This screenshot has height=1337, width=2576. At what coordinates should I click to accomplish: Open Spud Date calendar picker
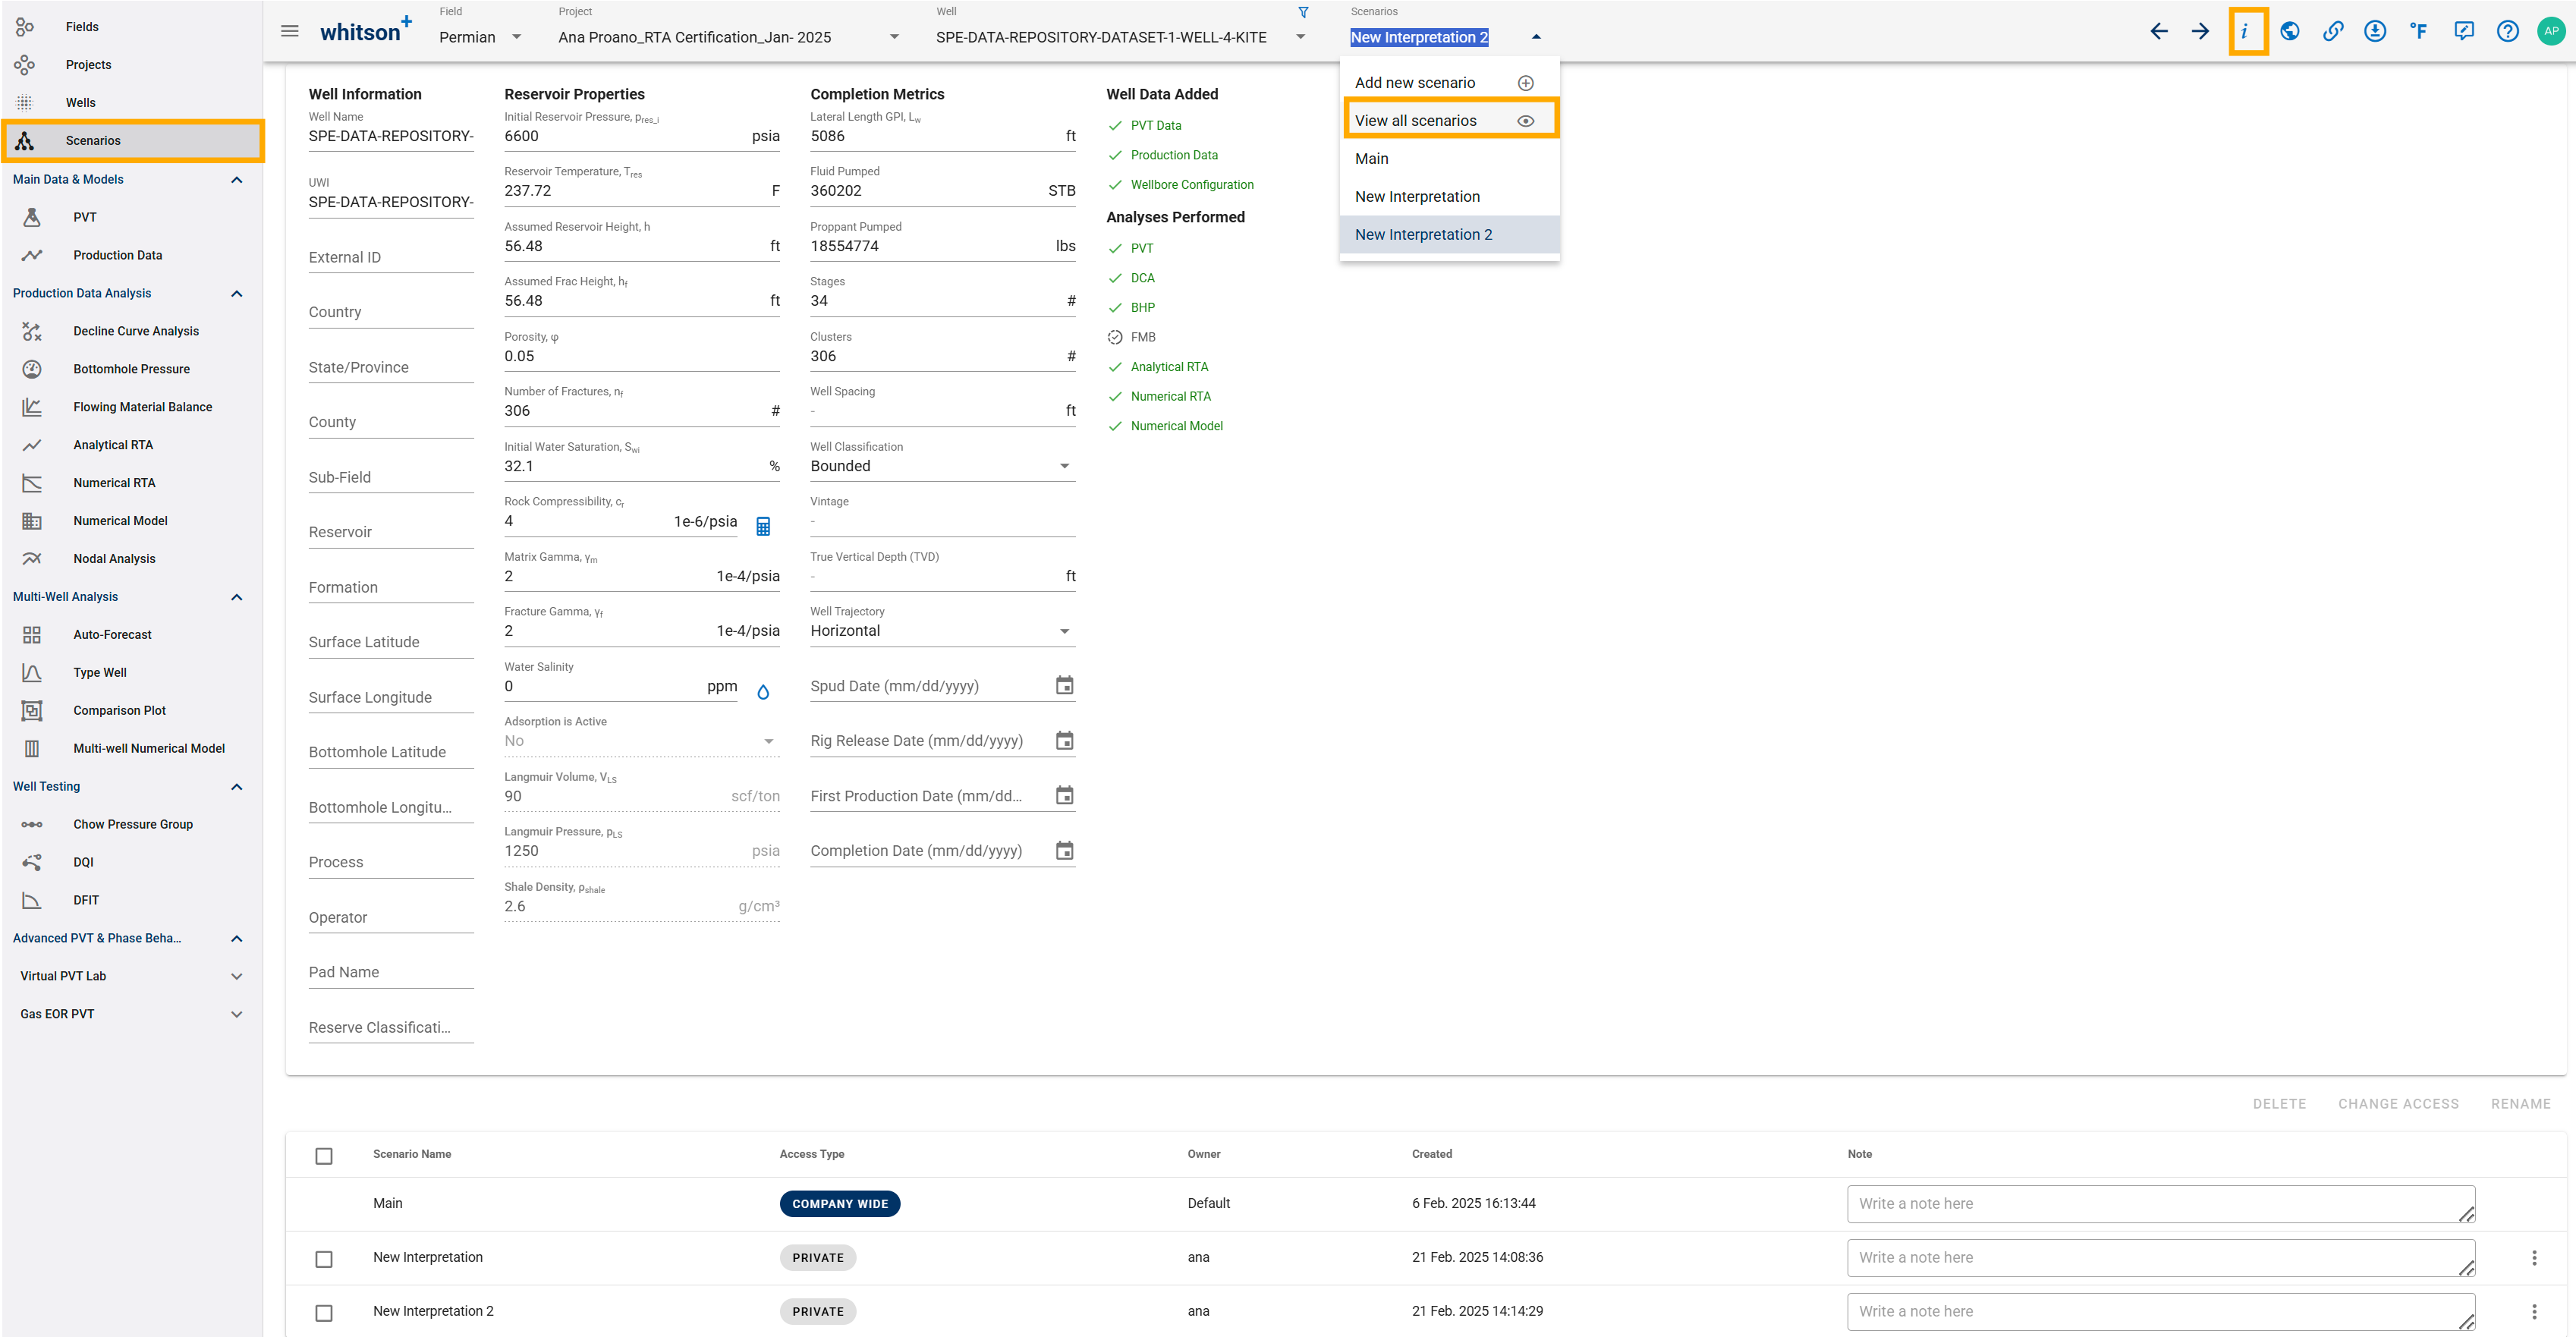point(1064,686)
